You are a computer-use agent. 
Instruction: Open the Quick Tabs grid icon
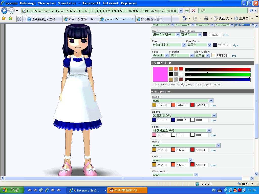19,19
